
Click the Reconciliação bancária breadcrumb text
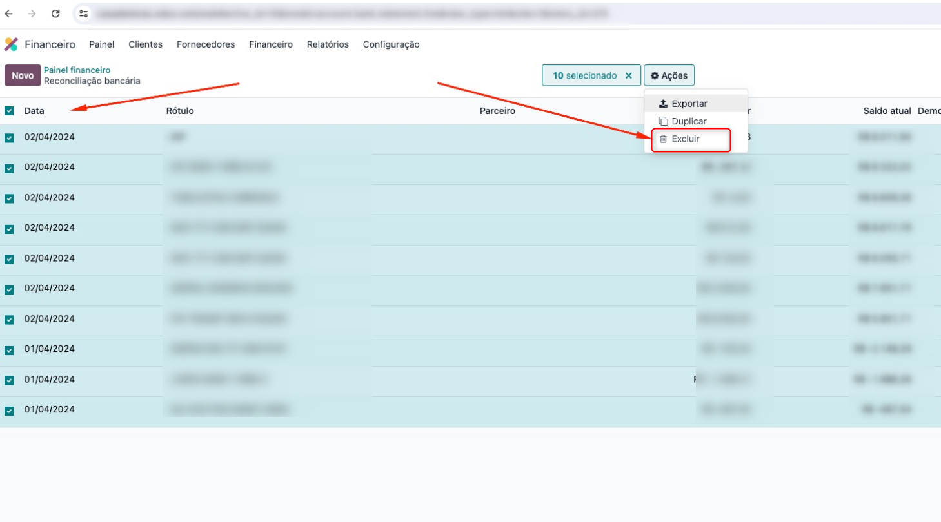click(x=92, y=81)
